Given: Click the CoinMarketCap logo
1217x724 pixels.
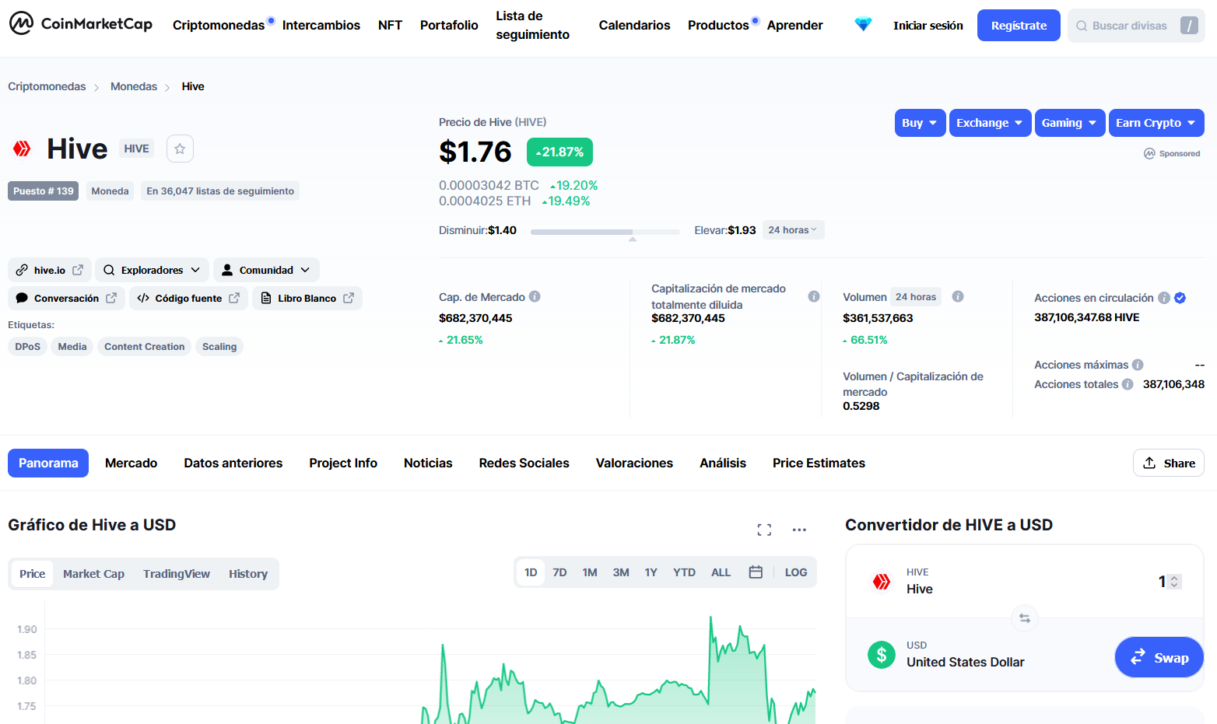Looking at the screenshot, I should (x=81, y=24).
